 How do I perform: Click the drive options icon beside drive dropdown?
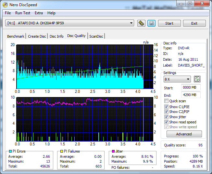click(x=141, y=23)
